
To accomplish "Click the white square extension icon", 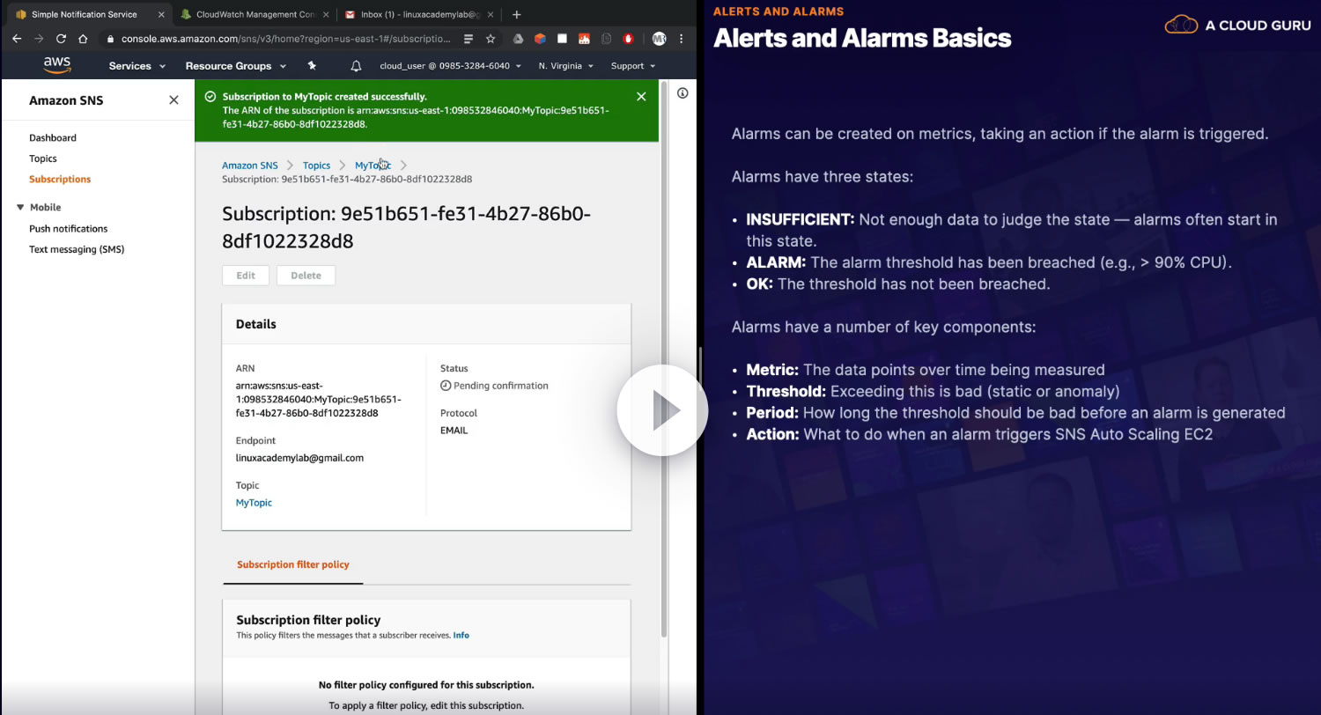I will coord(562,39).
